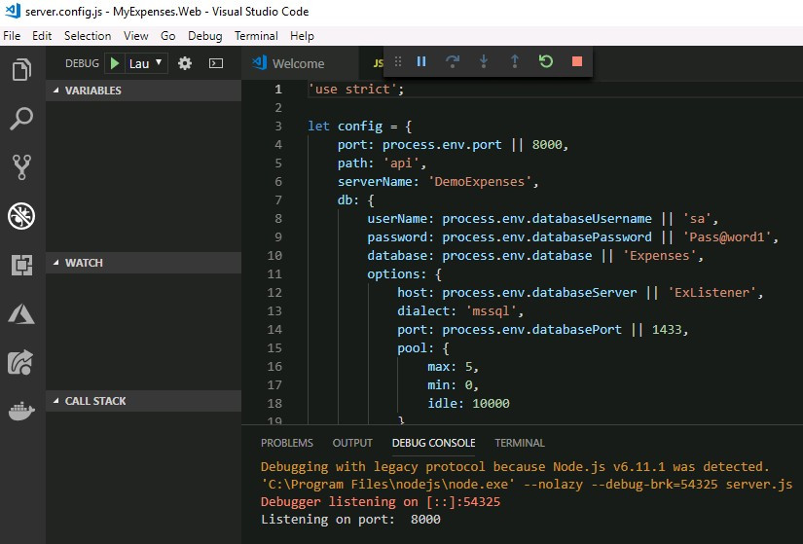
Task: Click the Step Into debug button
Action: click(484, 61)
